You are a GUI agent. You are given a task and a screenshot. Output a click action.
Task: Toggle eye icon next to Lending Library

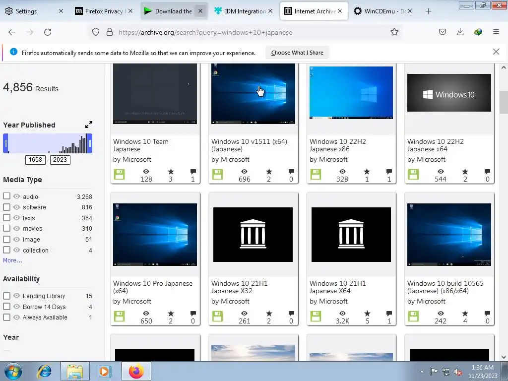pos(16,296)
